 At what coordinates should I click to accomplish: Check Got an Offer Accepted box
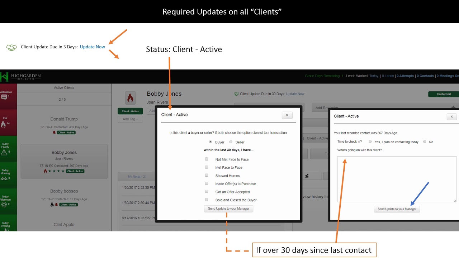(207, 192)
